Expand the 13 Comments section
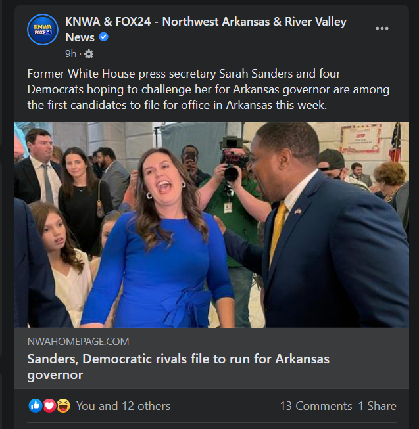This screenshot has width=419, height=429. point(316,406)
